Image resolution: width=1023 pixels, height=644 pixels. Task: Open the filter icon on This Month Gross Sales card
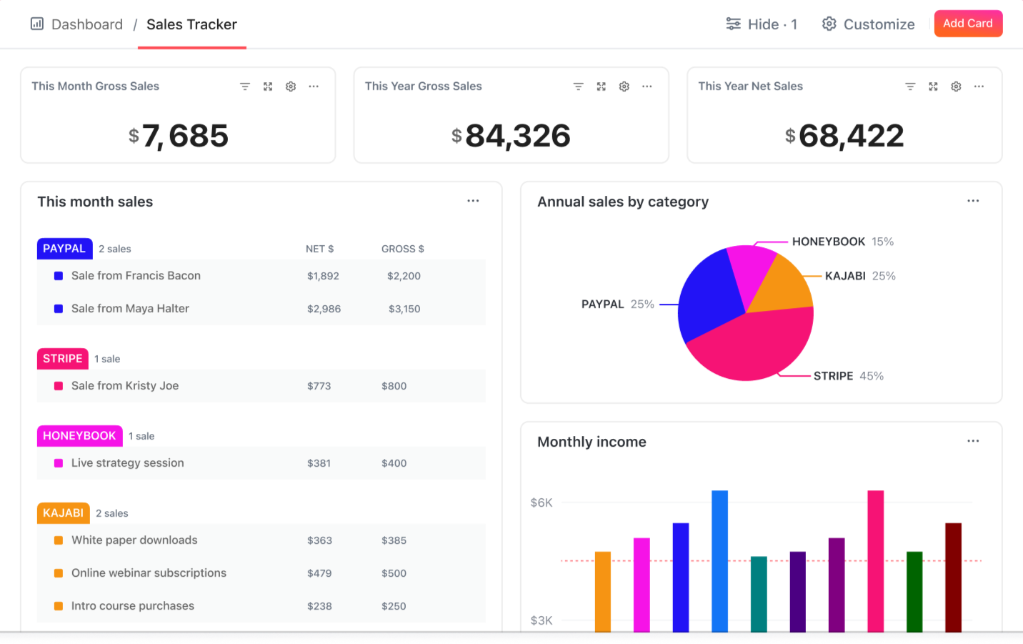[x=245, y=86]
